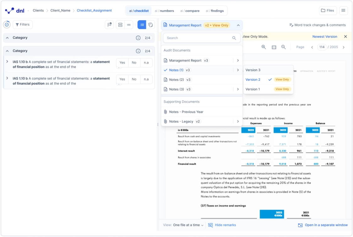Click the paperclip icon of Notes - Legacy
This screenshot has width=353, height=237.
pos(166,122)
